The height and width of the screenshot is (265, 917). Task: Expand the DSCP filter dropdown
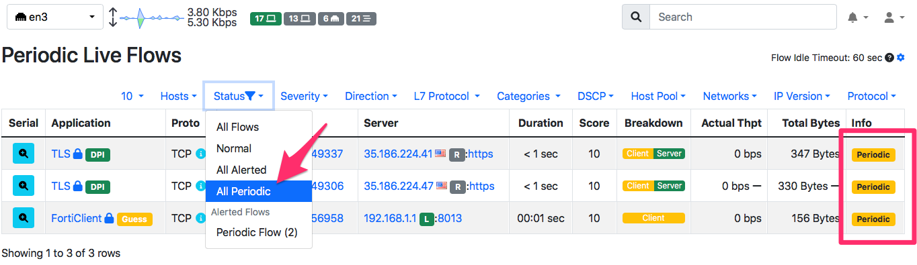pos(595,96)
